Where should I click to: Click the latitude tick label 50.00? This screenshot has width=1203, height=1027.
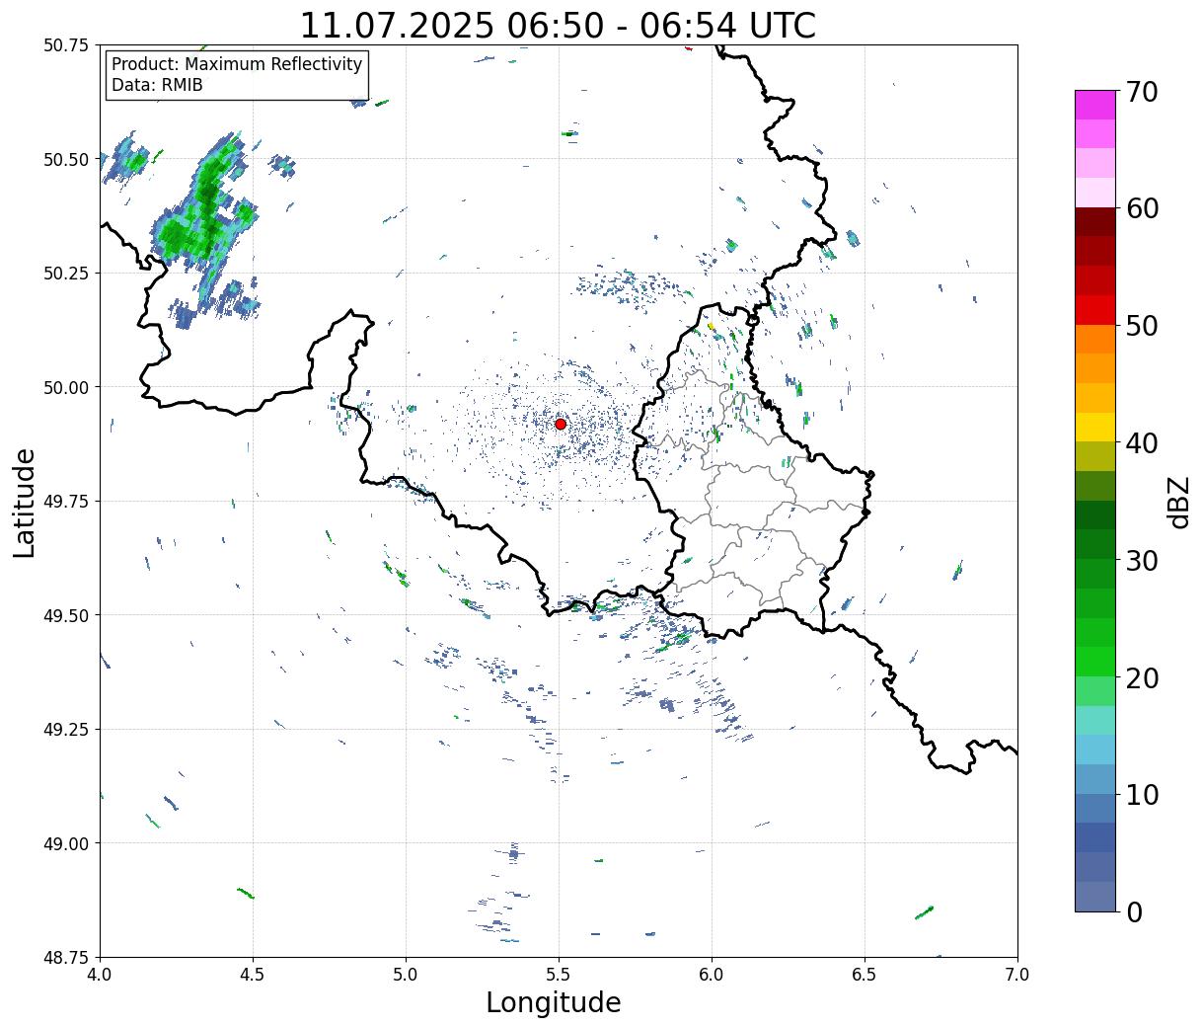coord(65,387)
